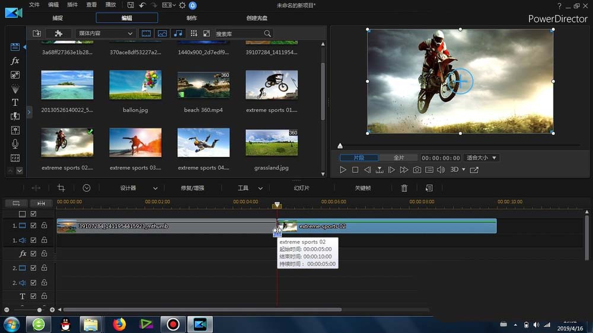593x333 pixels.
Task: Click the 关键帧 button
Action: 362,188
